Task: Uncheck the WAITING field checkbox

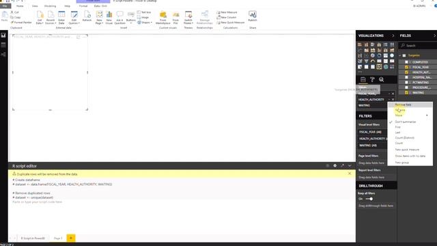Action: click(406, 92)
